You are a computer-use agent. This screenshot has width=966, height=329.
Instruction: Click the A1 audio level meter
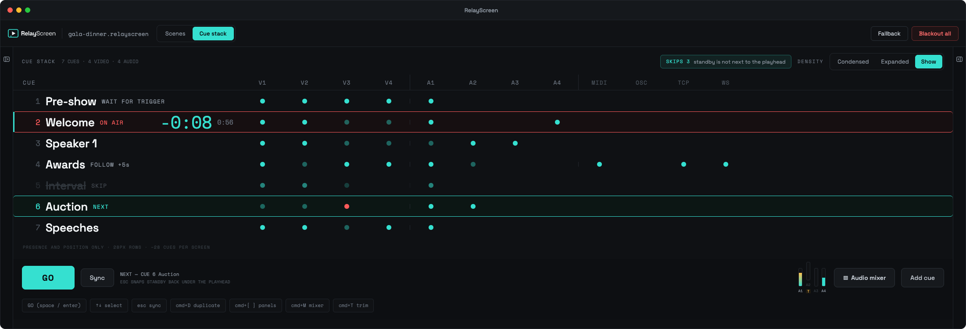(800, 277)
